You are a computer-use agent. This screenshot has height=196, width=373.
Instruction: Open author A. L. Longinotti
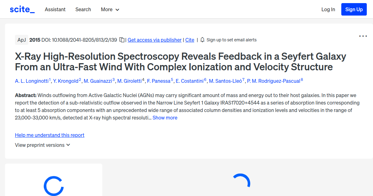click(x=32, y=81)
